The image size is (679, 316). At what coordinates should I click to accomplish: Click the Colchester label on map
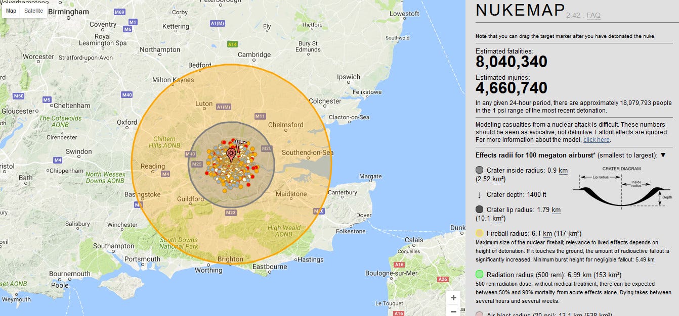pyautogui.click(x=325, y=101)
